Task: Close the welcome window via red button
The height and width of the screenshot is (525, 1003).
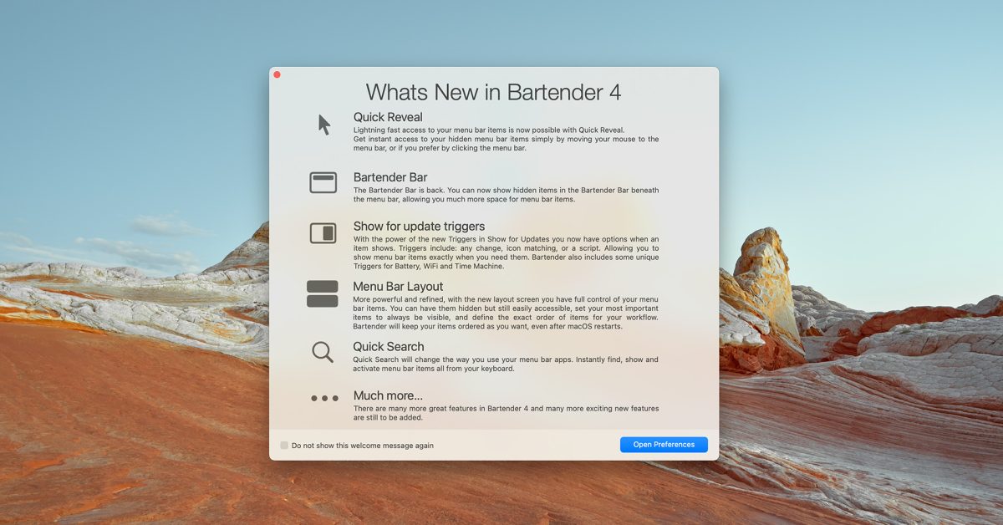Action: tap(277, 74)
